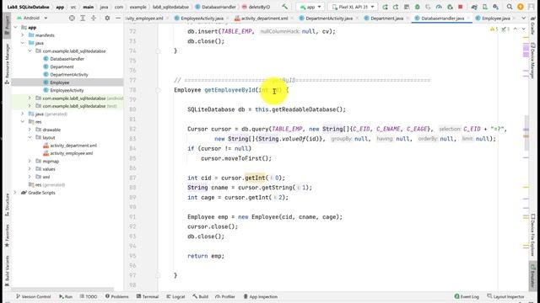Click the Apply Code Changes icon
This screenshot has height=303, width=540.
(x=407, y=7)
